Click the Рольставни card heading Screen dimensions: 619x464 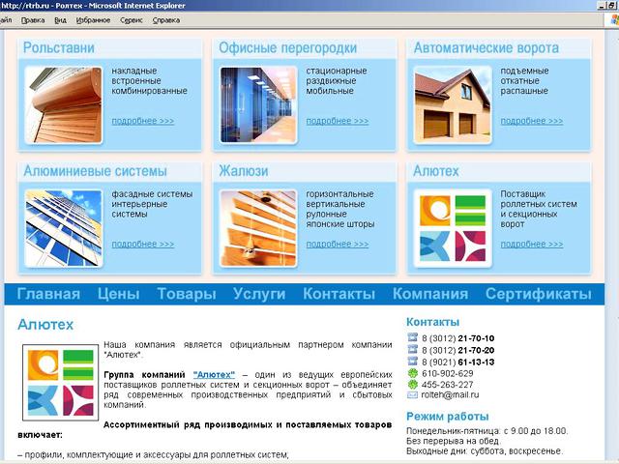click(x=59, y=47)
